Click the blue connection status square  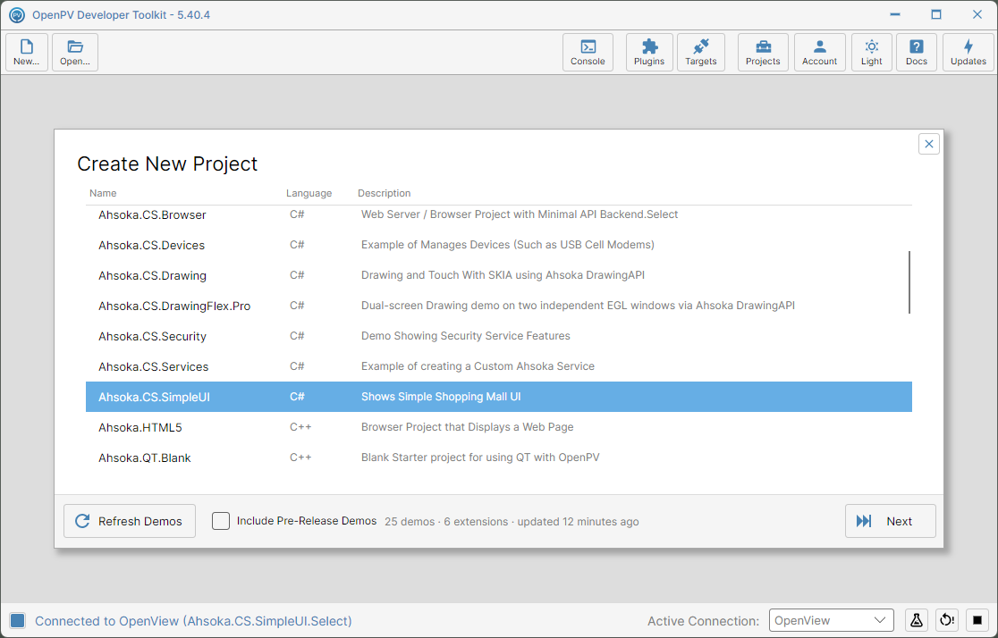point(18,621)
